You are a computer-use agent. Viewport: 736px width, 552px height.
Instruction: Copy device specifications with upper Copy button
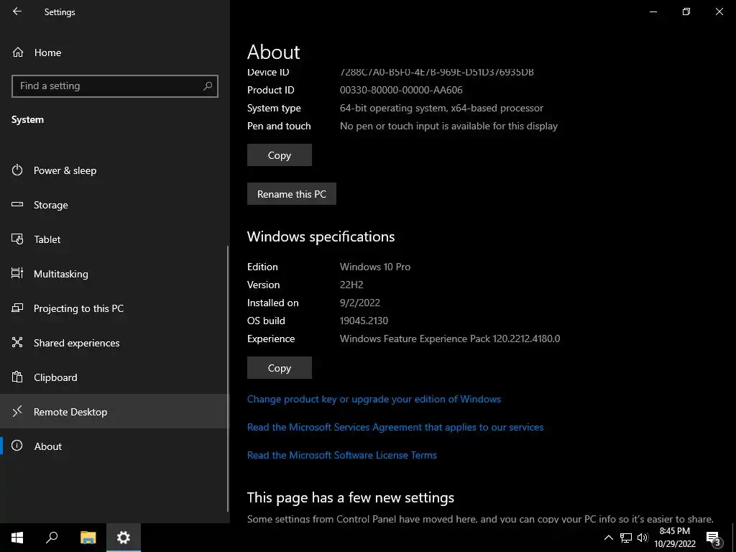[280, 155]
